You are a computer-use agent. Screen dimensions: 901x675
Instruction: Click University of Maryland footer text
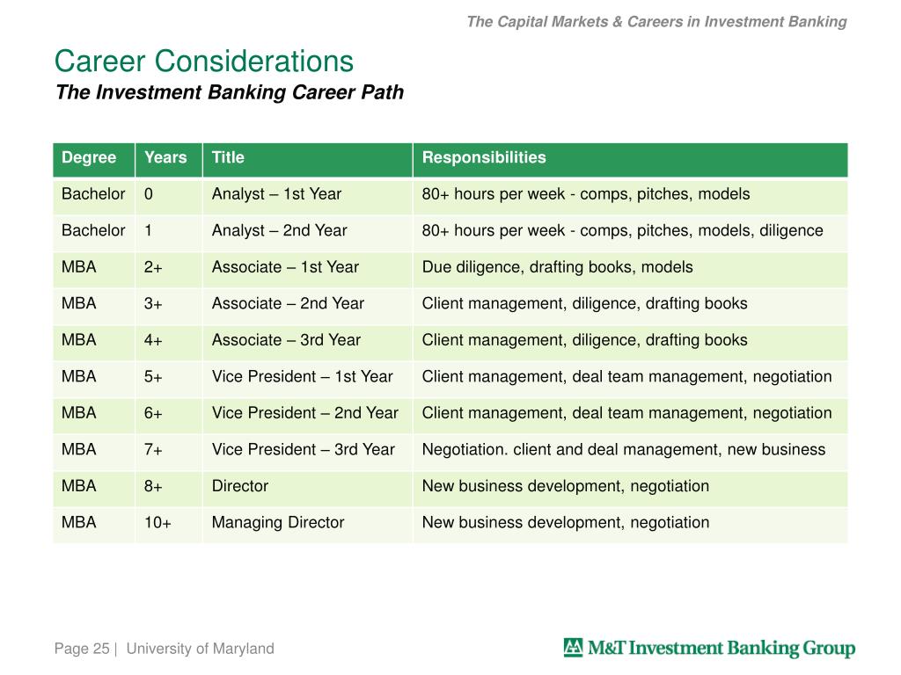[x=200, y=649]
